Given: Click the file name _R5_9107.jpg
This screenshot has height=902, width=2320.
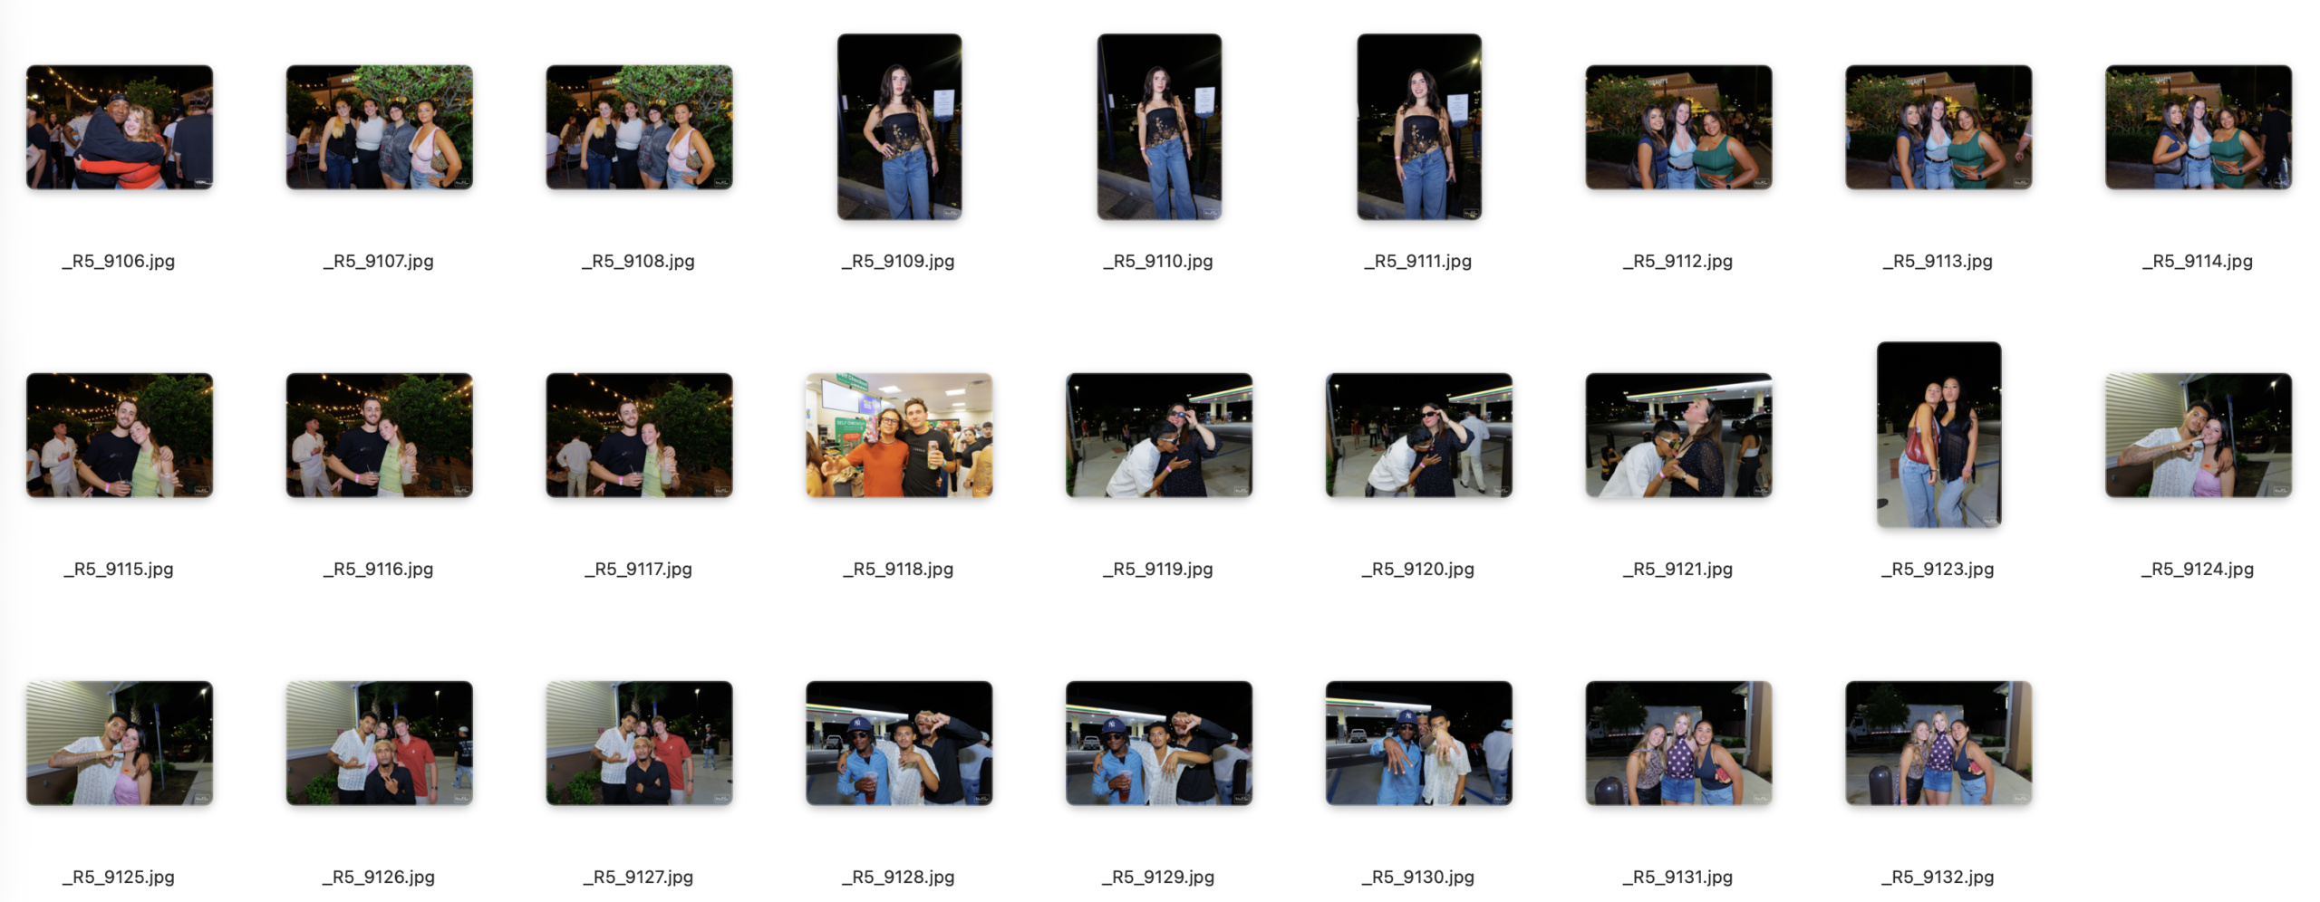Looking at the screenshot, I should tap(379, 262).
